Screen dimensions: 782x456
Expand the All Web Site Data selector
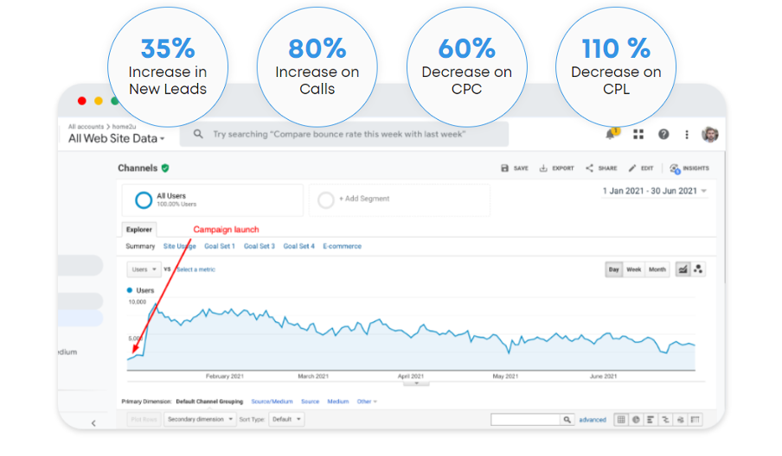pyautogui.click(x=117, y=138)
